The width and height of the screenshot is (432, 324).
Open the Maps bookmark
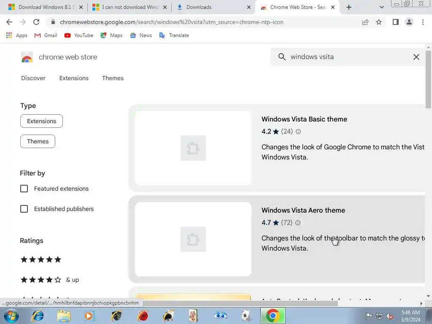111,35
